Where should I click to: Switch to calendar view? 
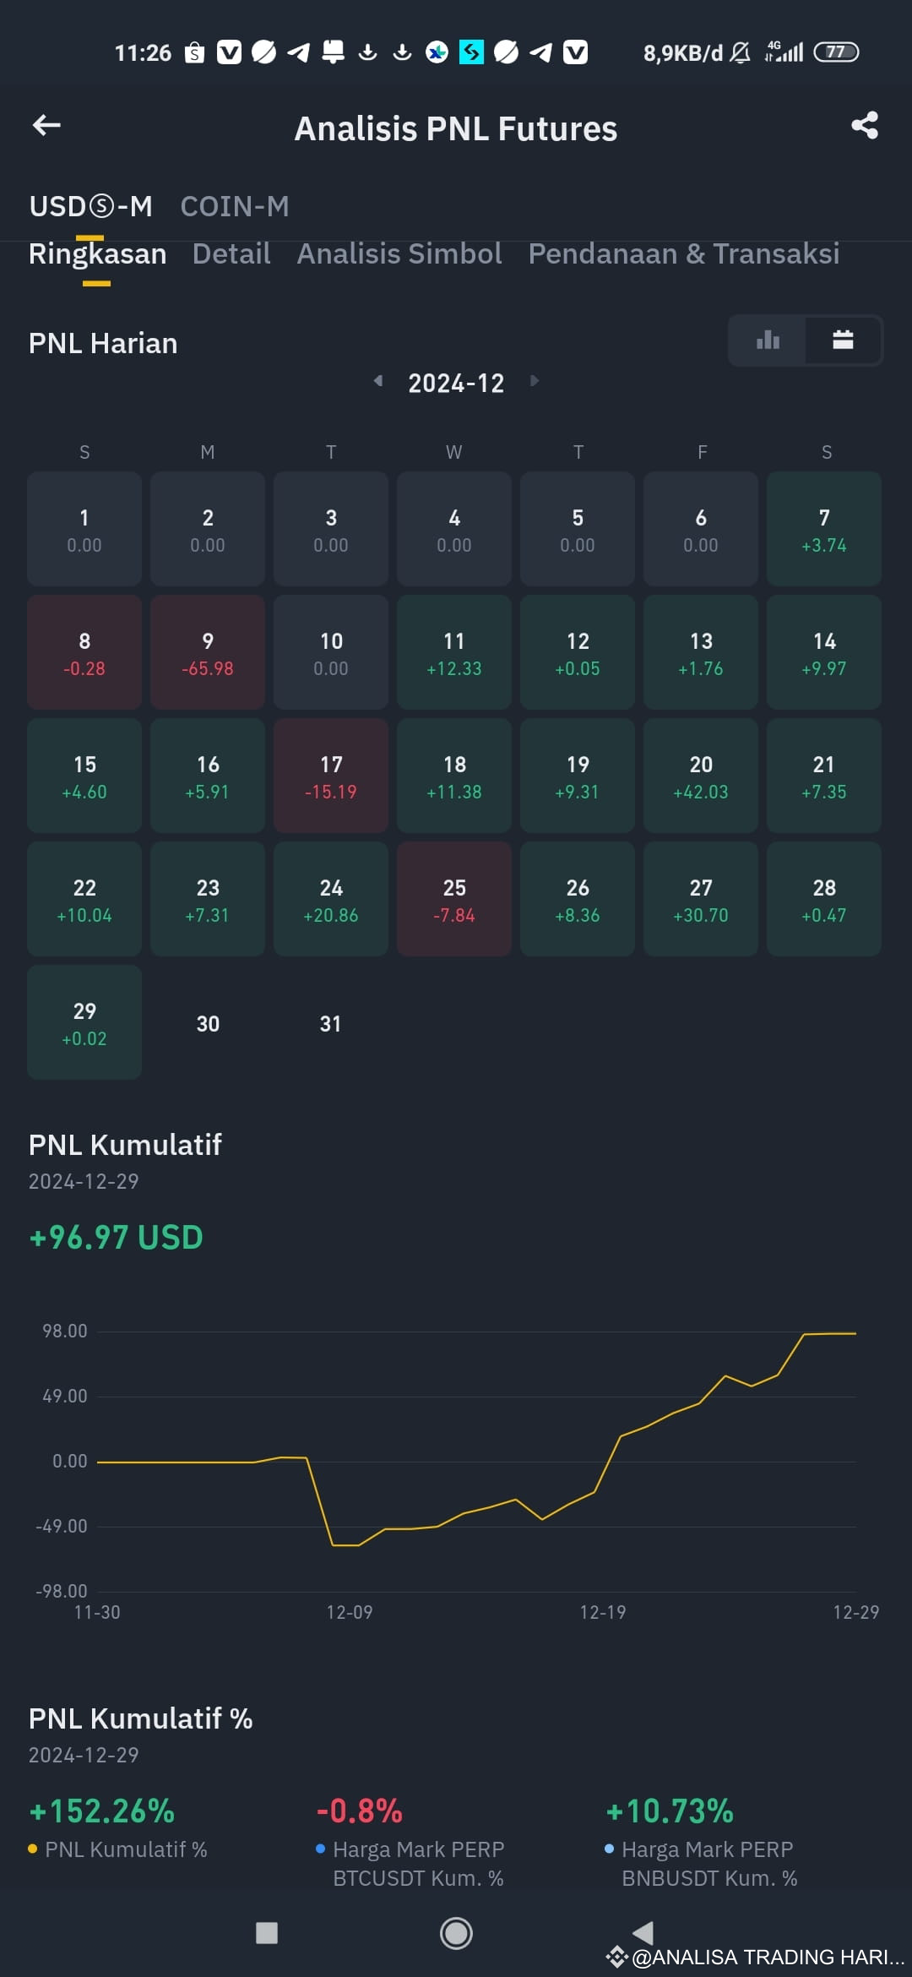pos(843,340)
